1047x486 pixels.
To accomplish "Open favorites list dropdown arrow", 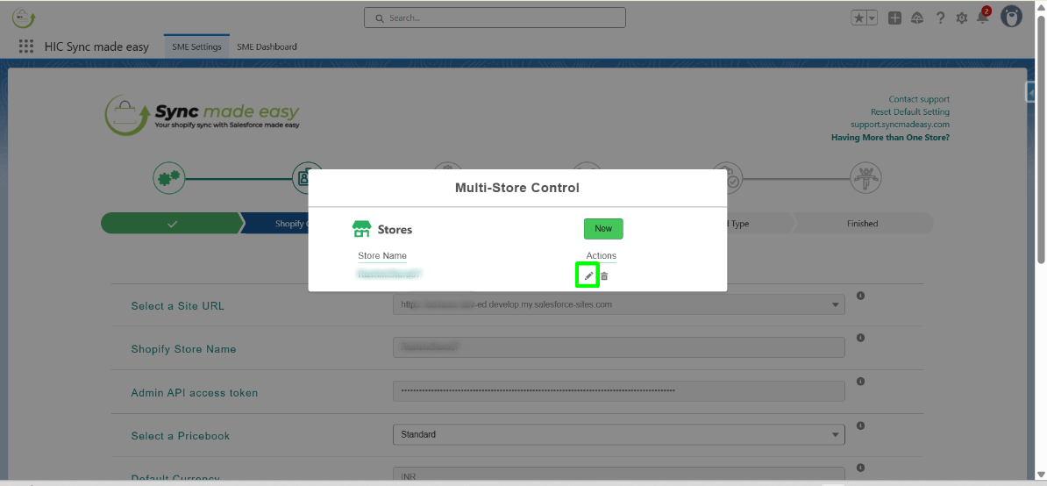I will click(872, 18).
